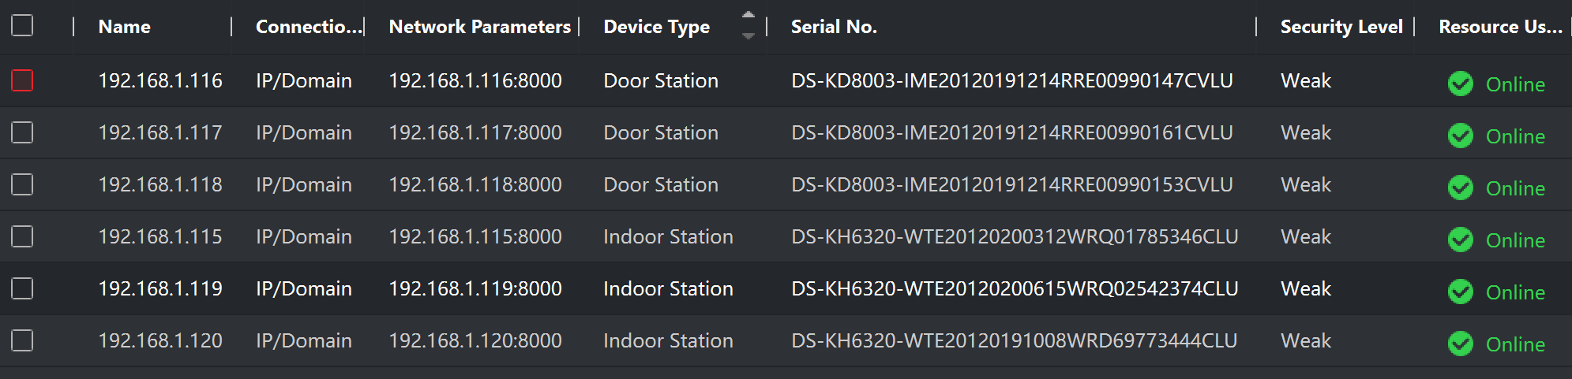Sort descending using Device Type down arrow
This screenshot has height=379, width=1572.
tap(748, 35)
